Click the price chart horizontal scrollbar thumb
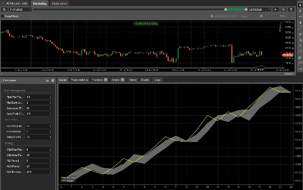Screen dimensions: 303x190 pos(289,74)
